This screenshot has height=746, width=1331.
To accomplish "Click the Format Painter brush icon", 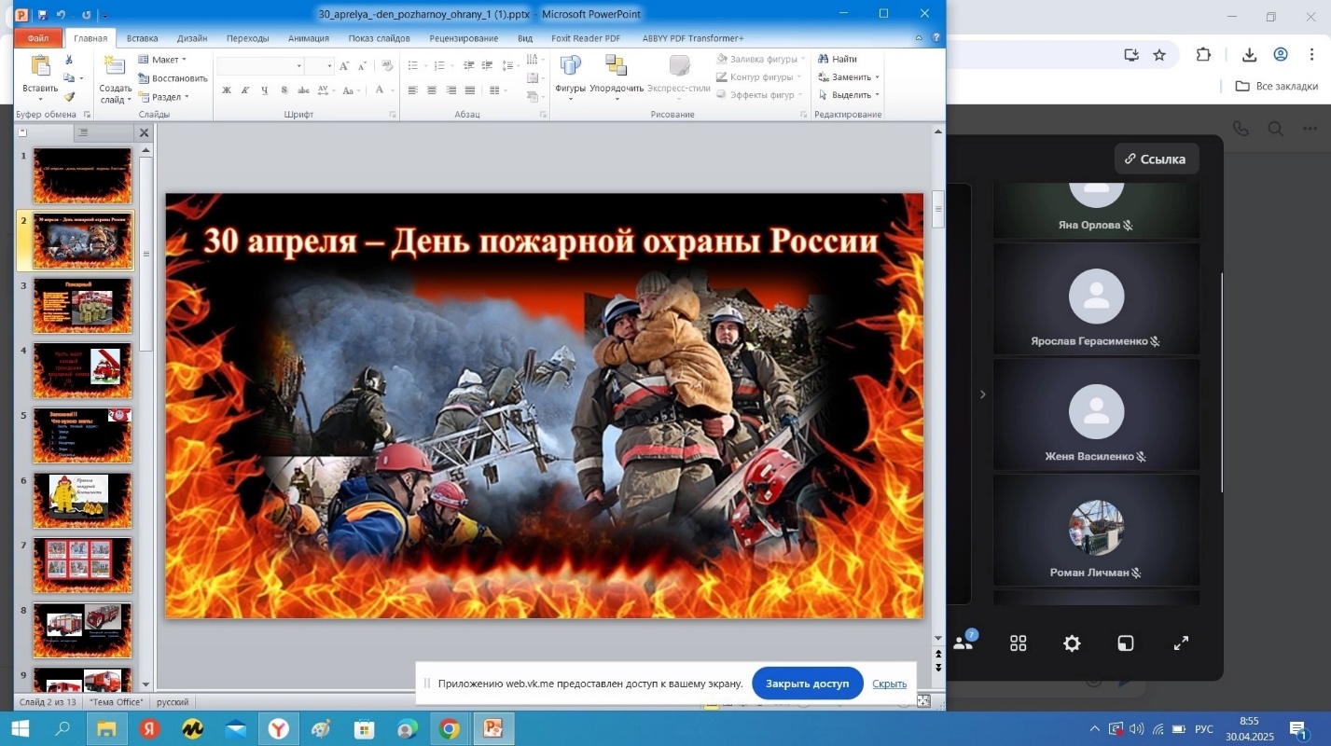I will point(69,96).
